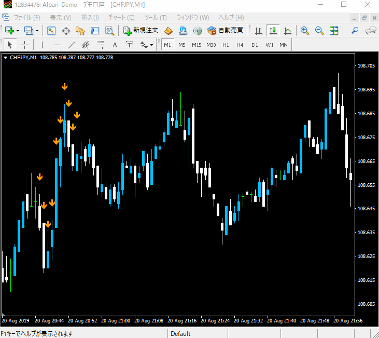Minimize the inner chart window
Screen dimensions: 379x338
[x=354, y=18]
